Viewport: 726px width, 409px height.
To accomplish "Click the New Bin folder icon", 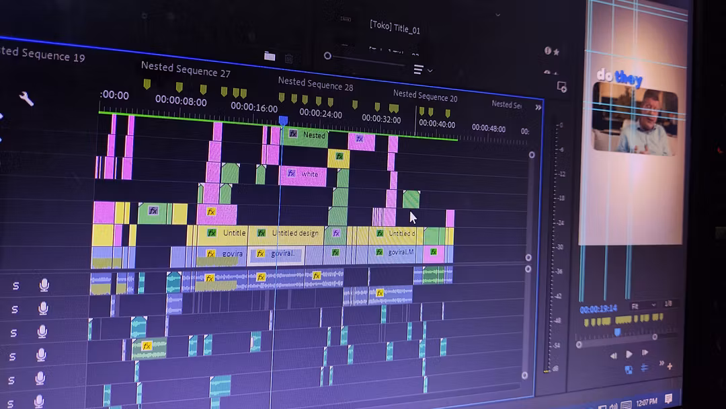I will point(270,57).
